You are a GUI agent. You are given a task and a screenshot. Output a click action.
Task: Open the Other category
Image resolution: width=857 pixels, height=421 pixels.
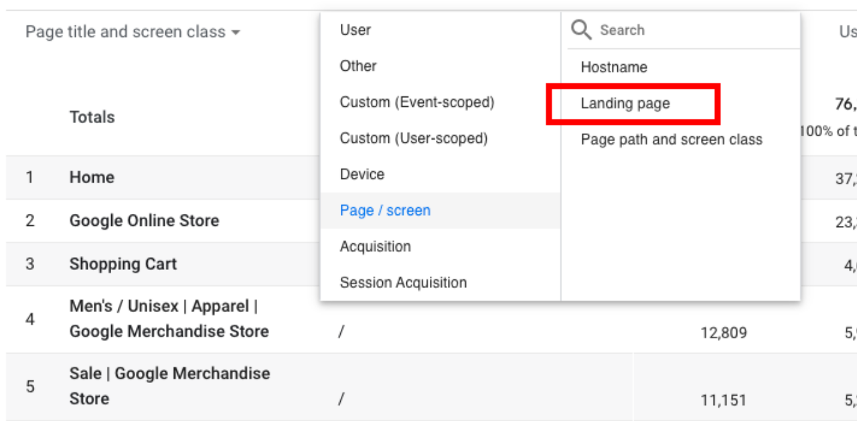[x=358, y=66]
